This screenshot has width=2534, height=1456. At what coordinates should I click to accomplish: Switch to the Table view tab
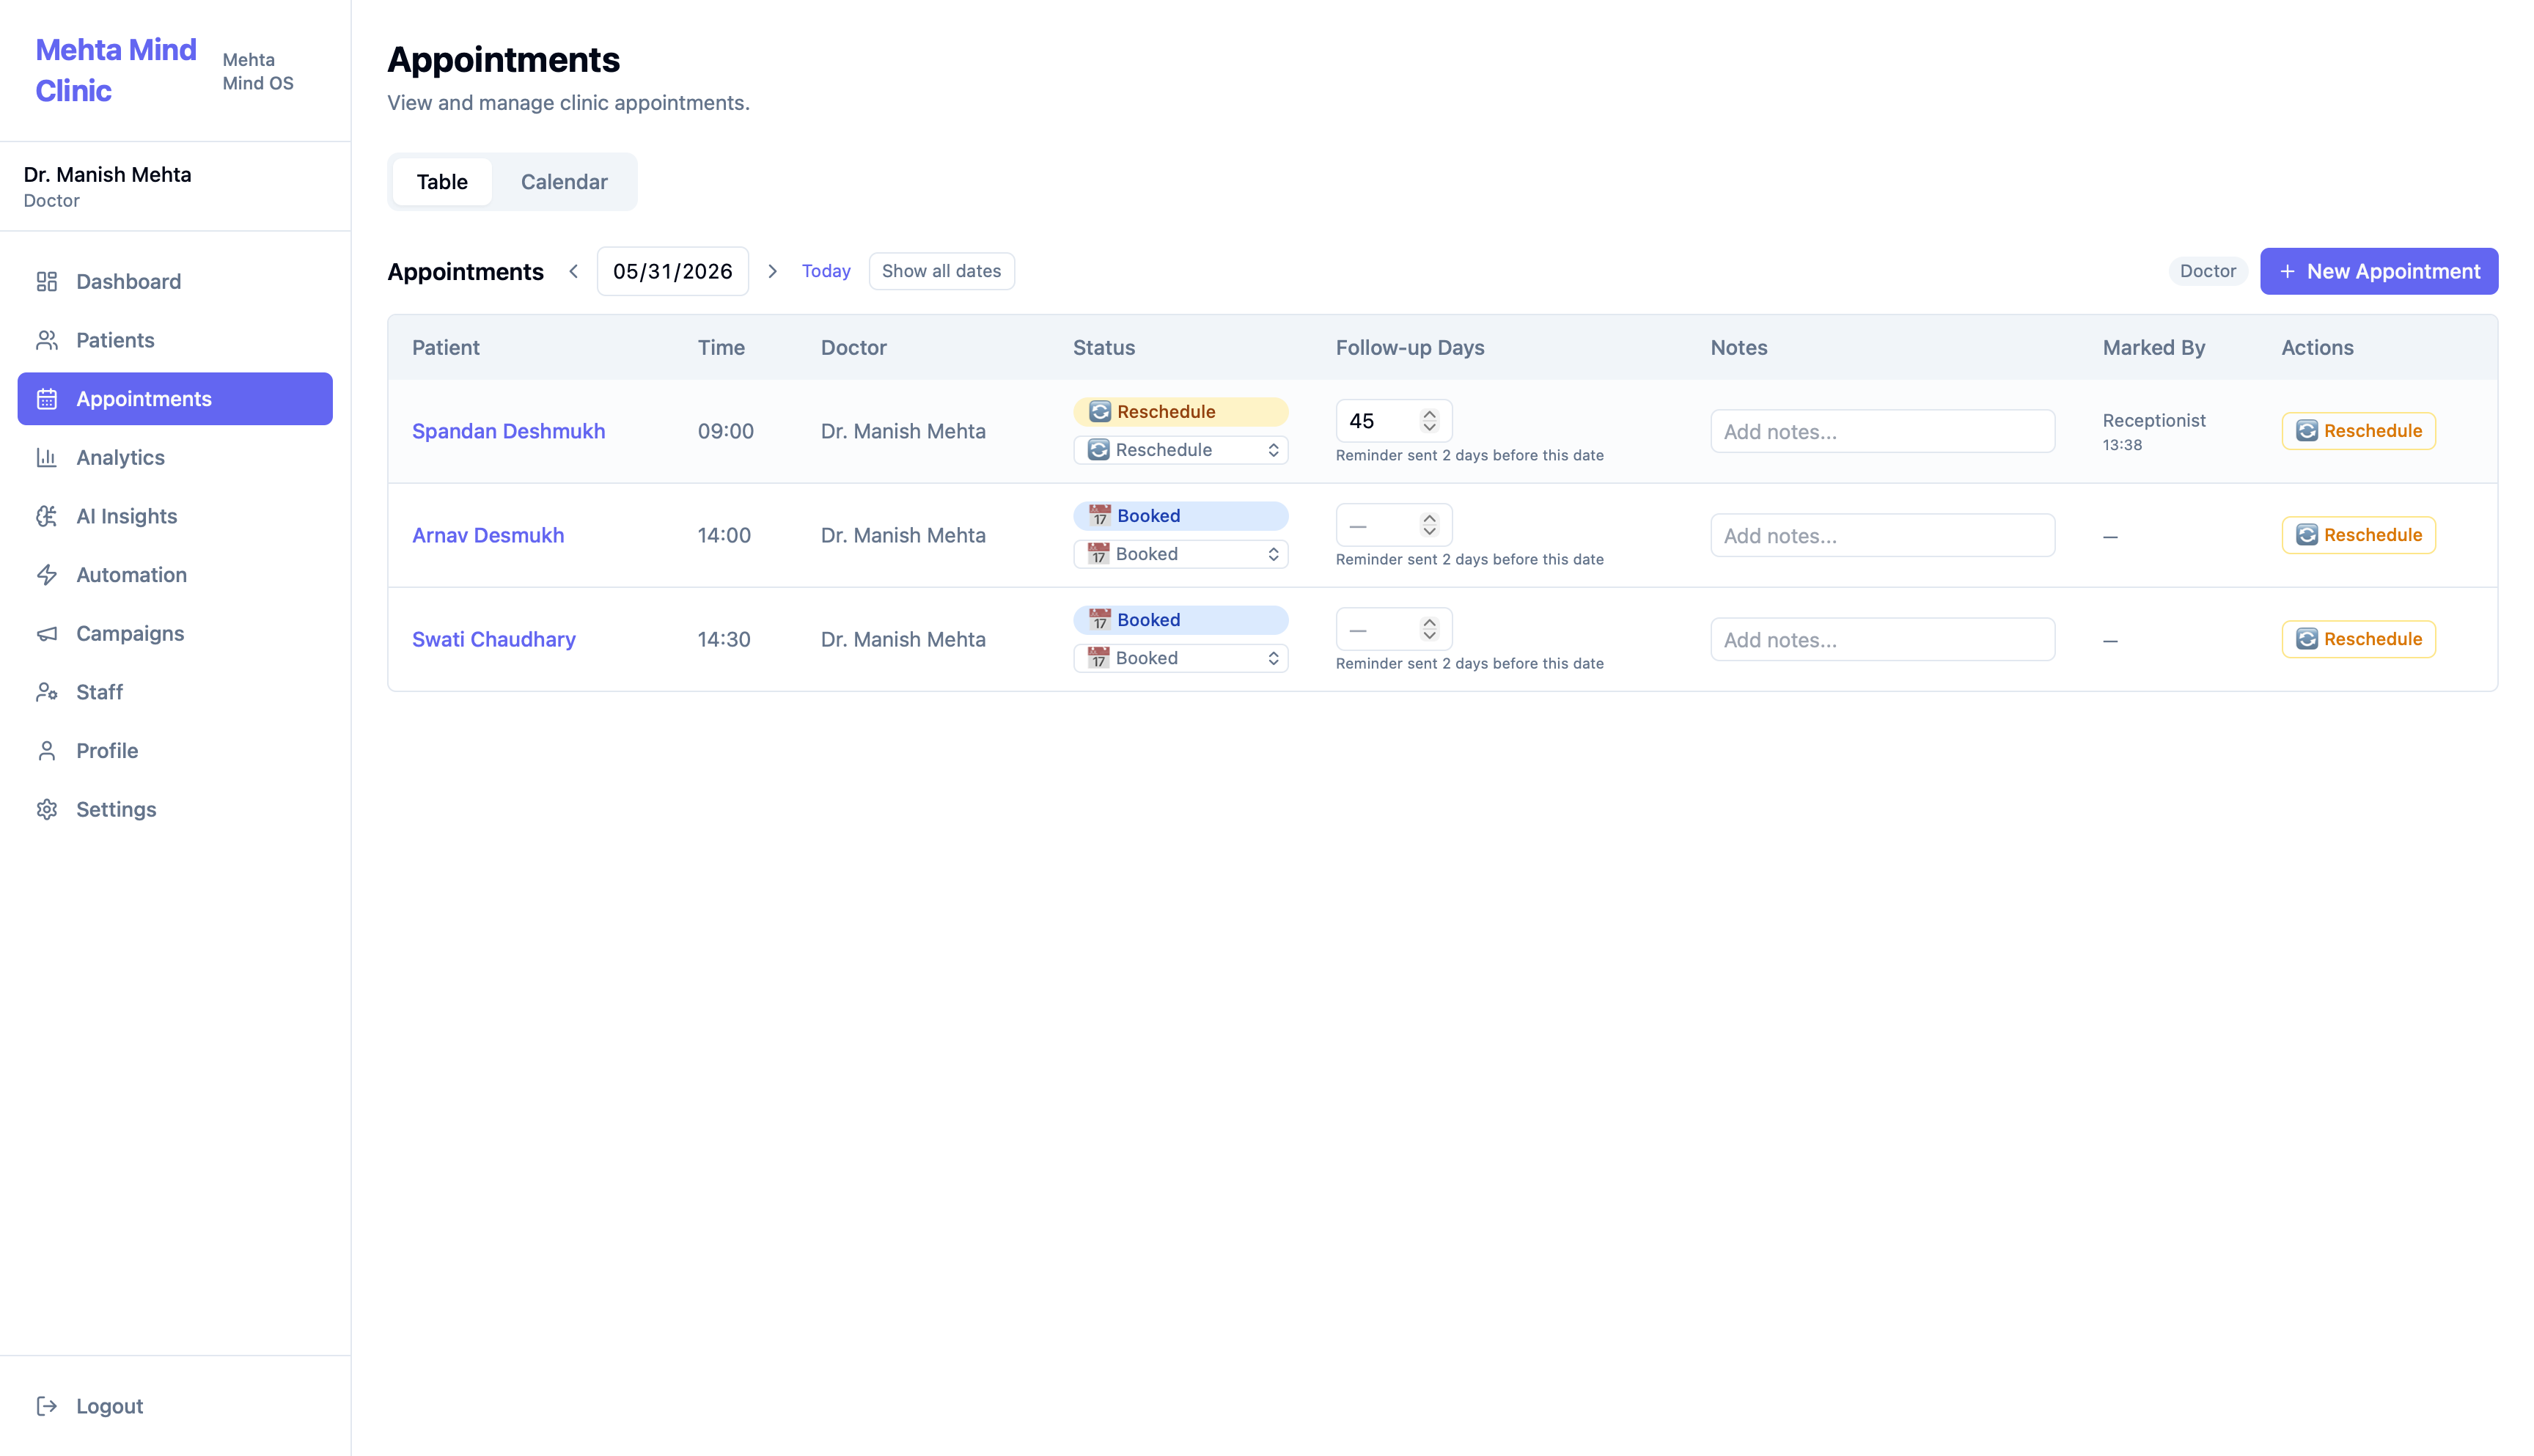point(442,182)
